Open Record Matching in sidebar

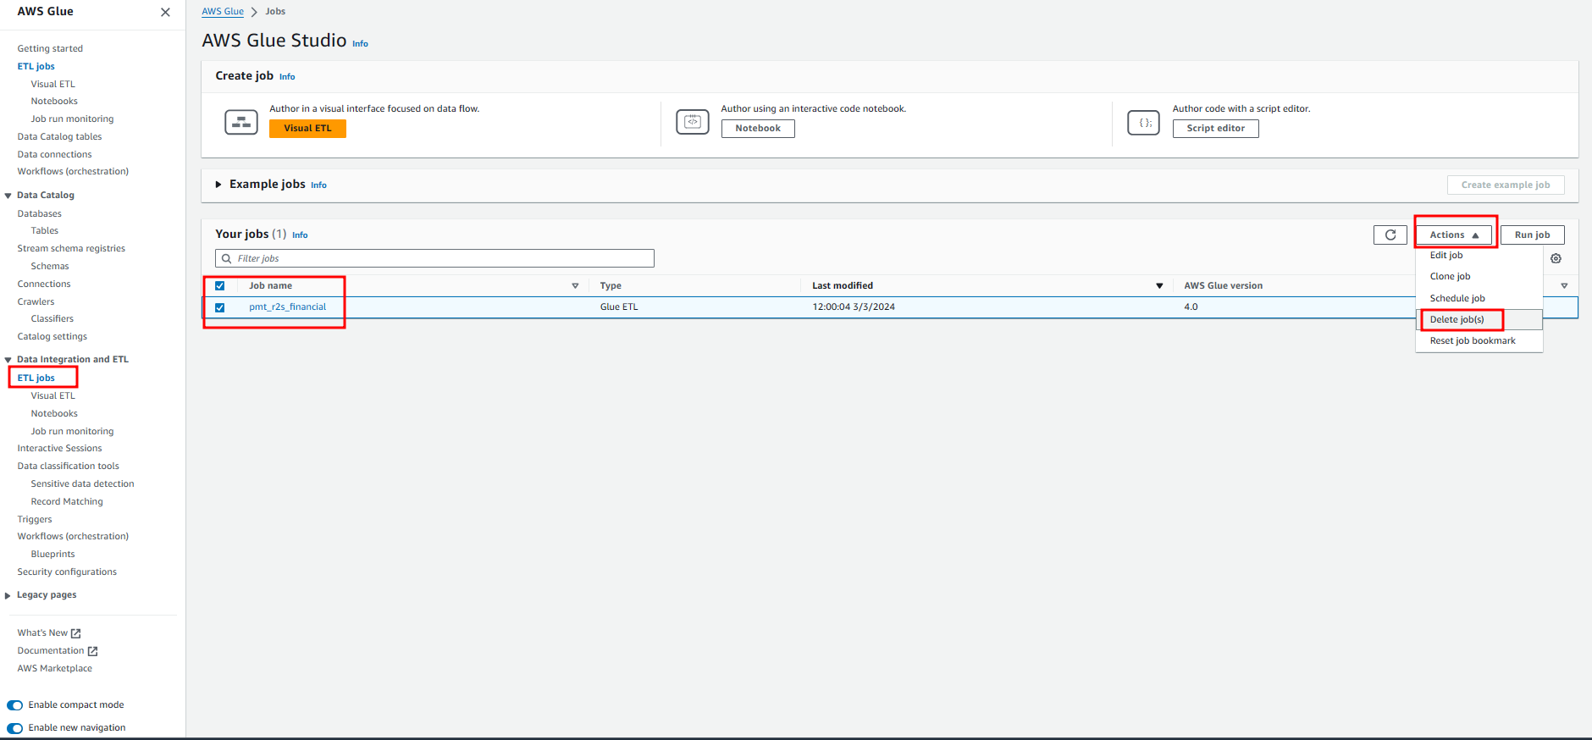[x=67, y=502]
